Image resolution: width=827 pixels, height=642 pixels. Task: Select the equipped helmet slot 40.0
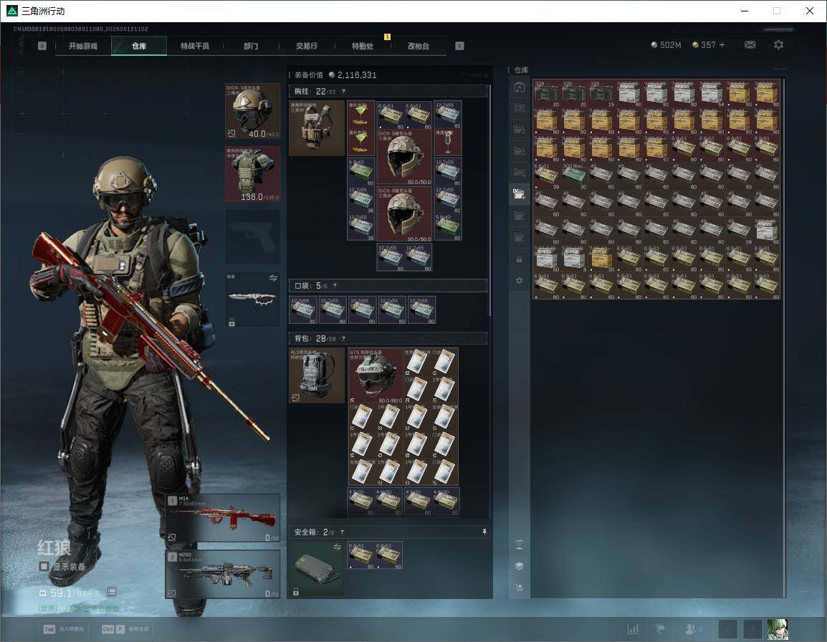point(253,111)
